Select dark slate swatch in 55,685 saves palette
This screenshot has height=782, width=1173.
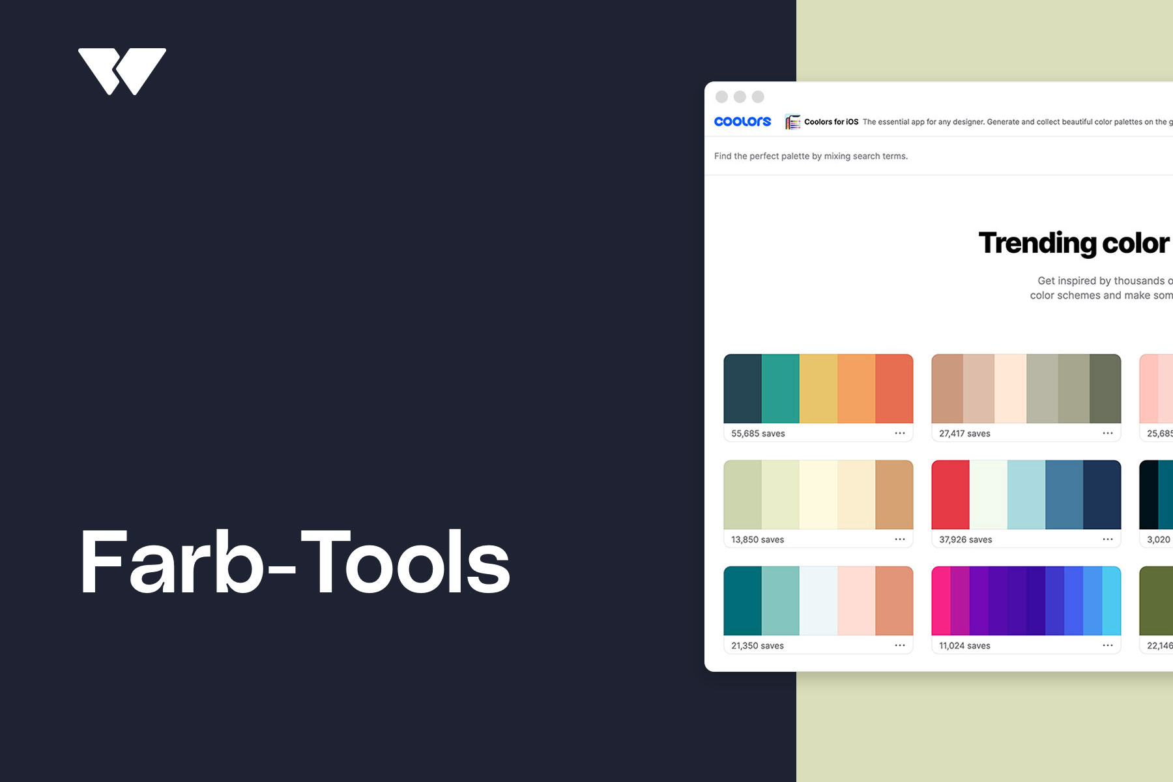743,389
